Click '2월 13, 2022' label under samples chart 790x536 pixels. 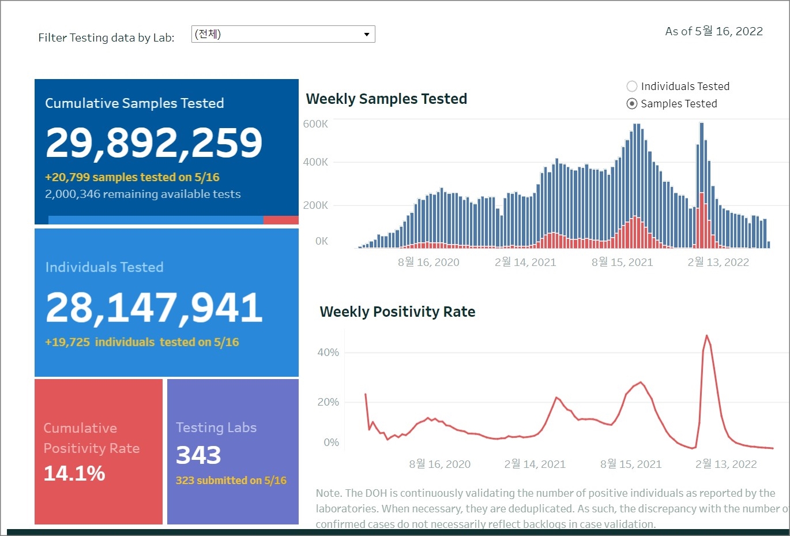[718, 263]
